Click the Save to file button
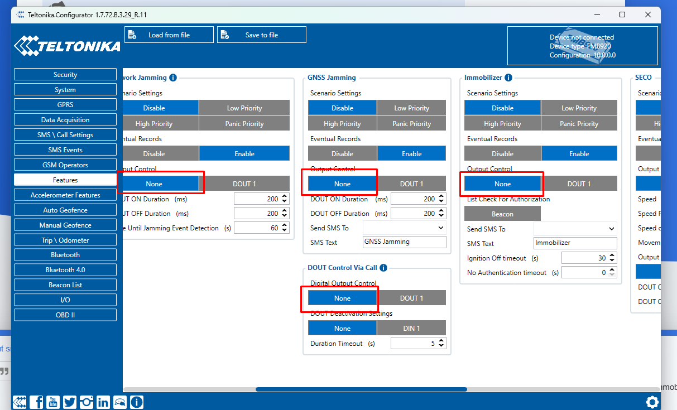 [262, 35]
